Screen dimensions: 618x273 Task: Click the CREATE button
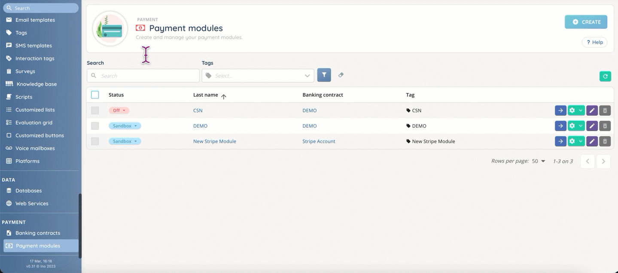pos(586,22)
